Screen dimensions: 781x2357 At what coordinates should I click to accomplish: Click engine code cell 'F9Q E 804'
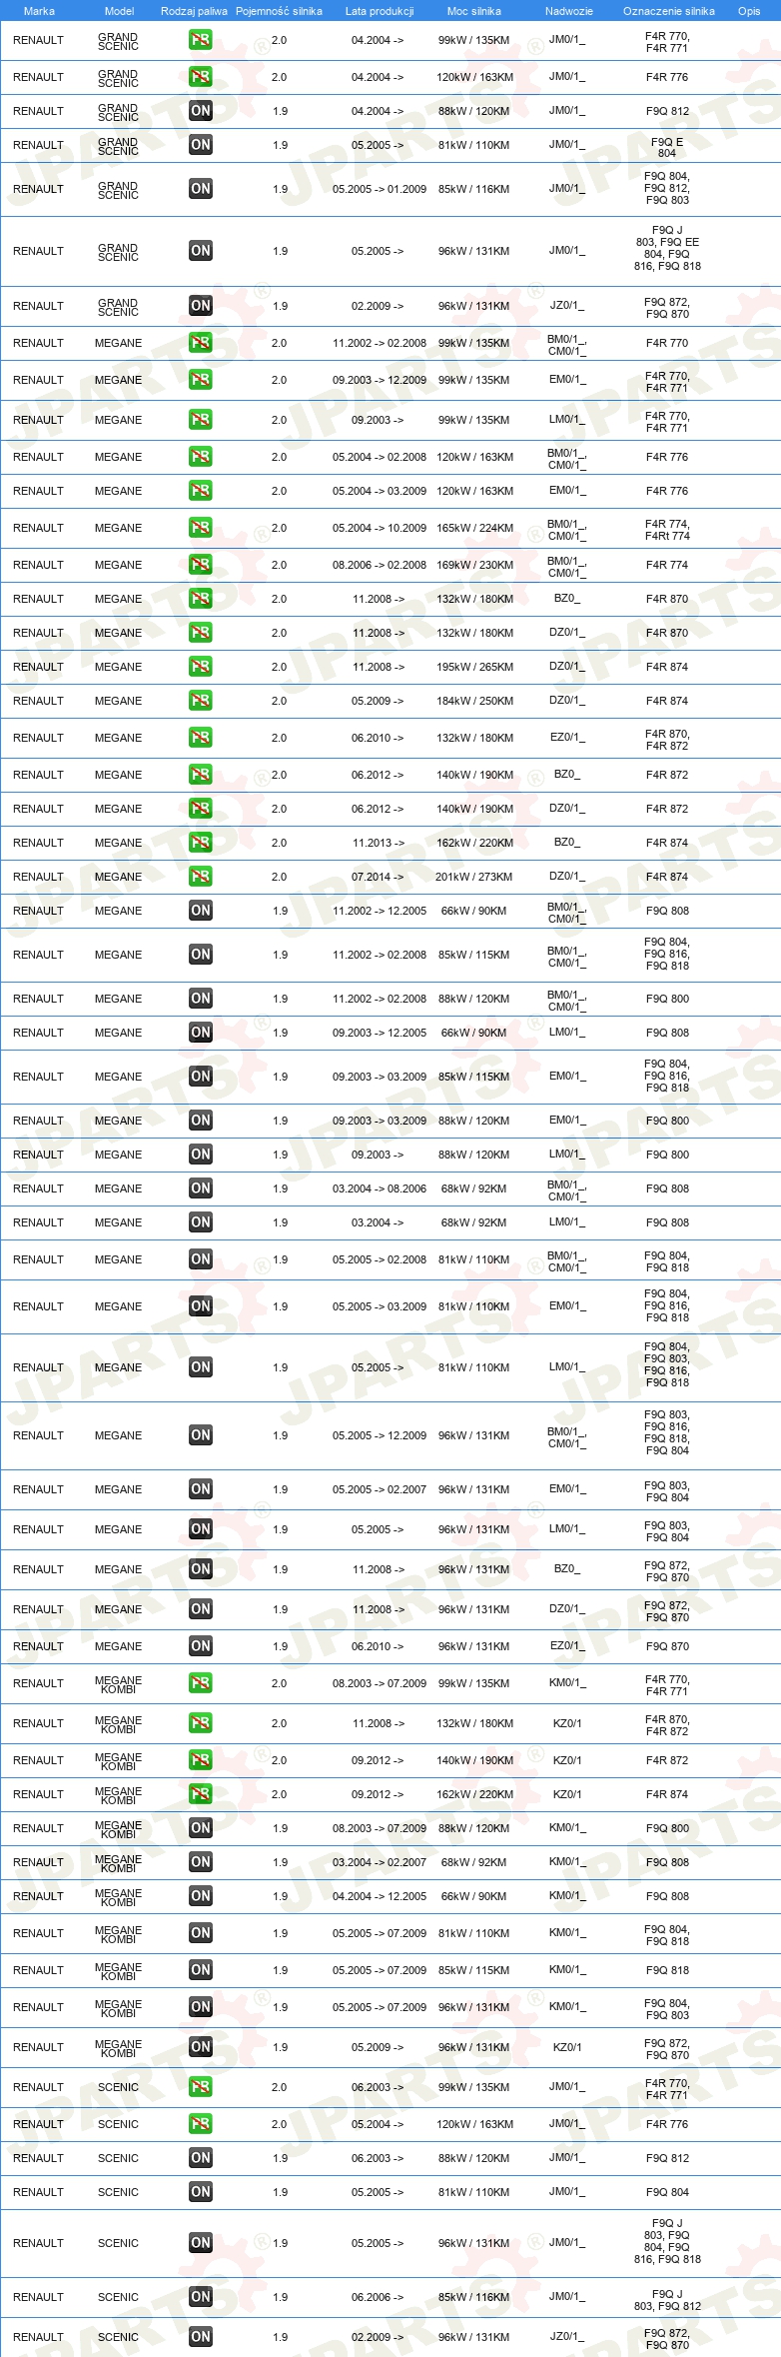[667, 147]
